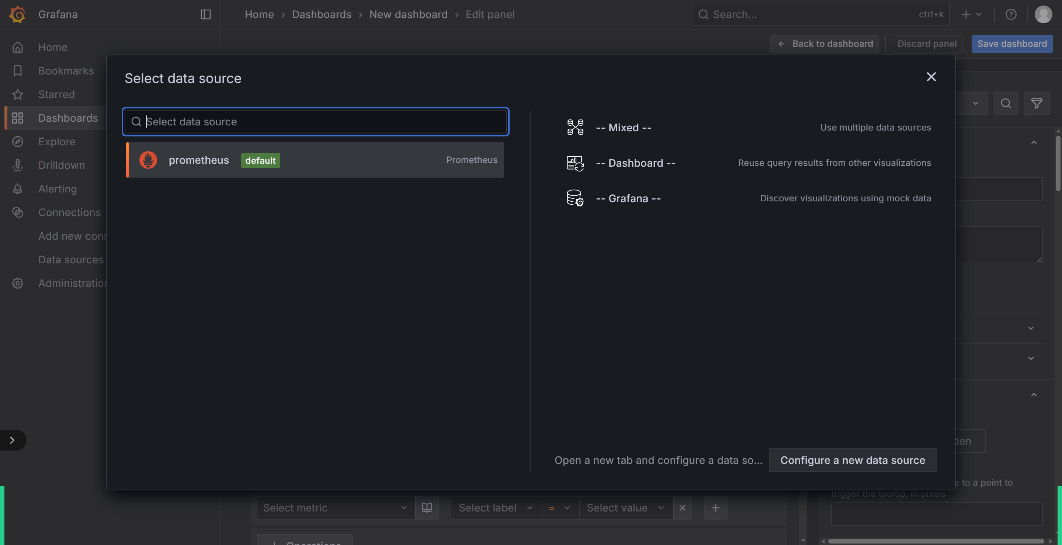Remove the label filter with X
The image size is (1062, 545).
point(682,508)
